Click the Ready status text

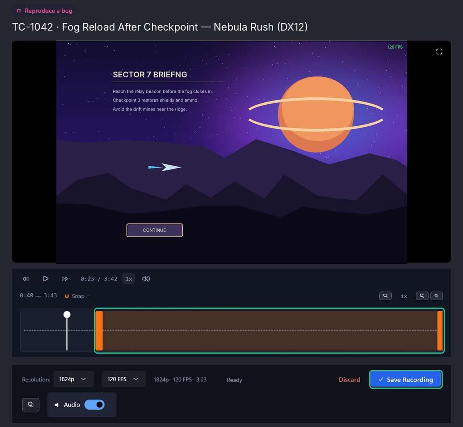234,380
